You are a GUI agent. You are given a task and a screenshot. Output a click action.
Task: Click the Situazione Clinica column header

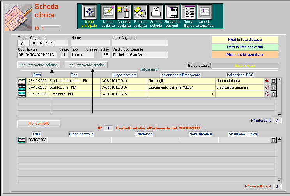pyautogui.click(x=243, y=134)
